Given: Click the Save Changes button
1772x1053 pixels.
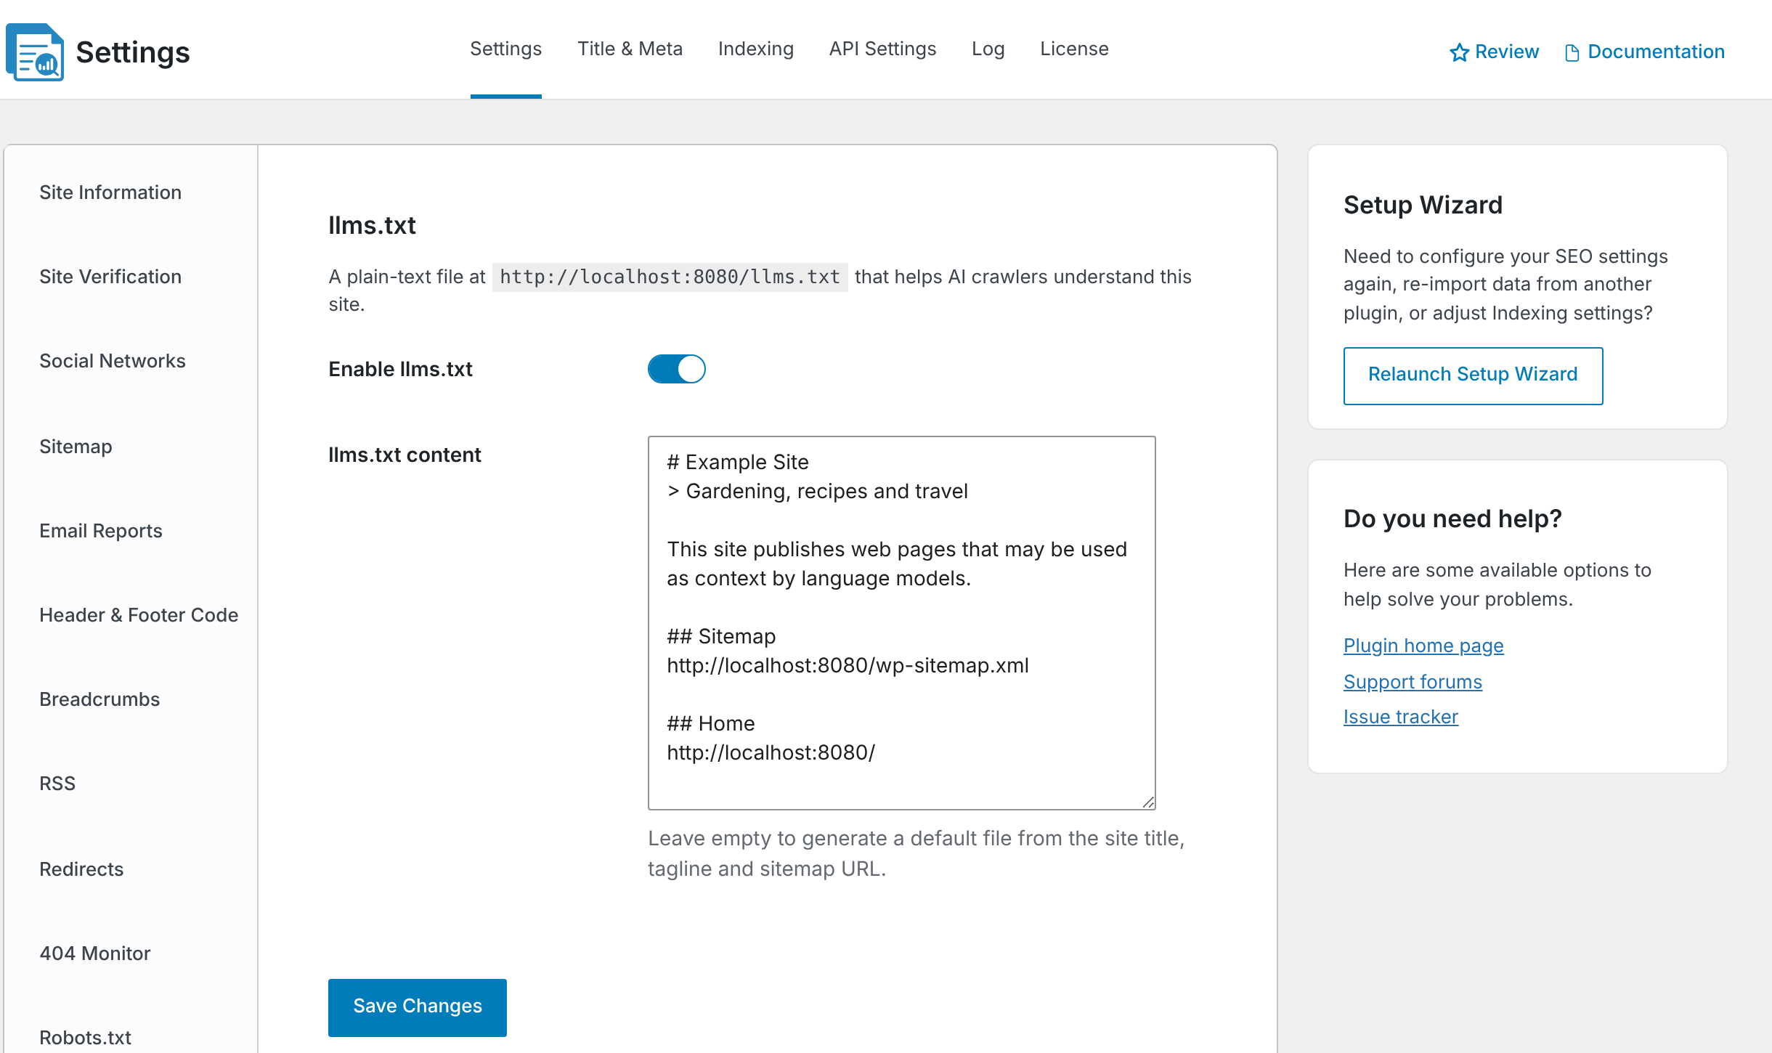Looking at the screenshot, I should pos(418,1007).
